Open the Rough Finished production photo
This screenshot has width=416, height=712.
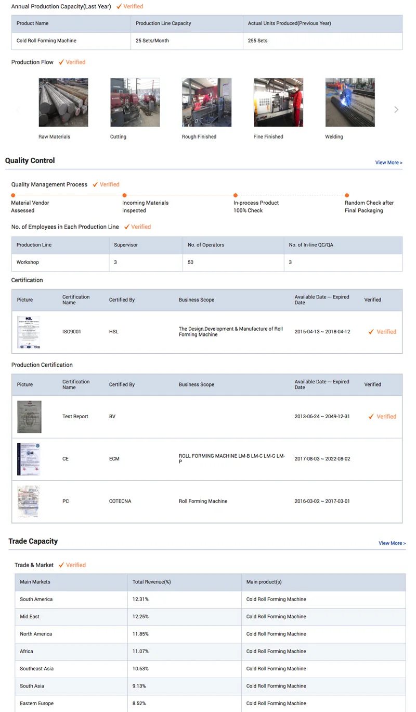(x=206, y=103)
